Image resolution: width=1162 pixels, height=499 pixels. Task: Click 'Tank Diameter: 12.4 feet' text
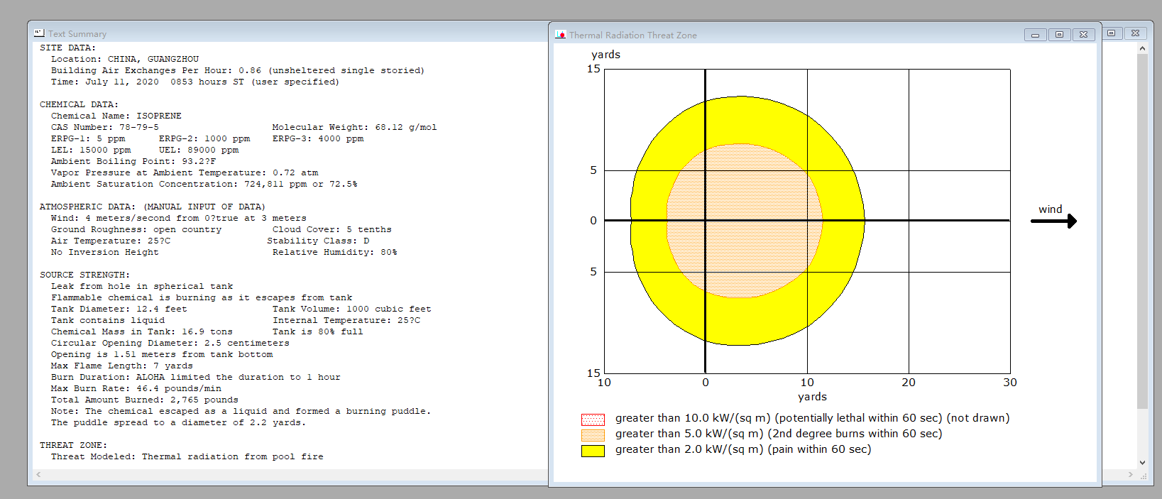coord(119,309)
